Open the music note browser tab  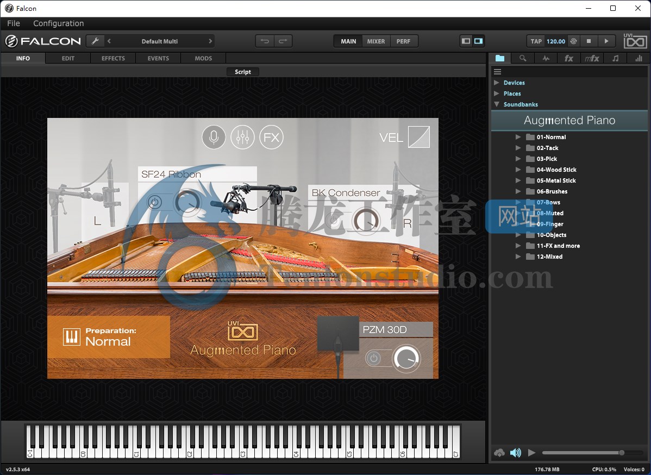click(615, 58)
